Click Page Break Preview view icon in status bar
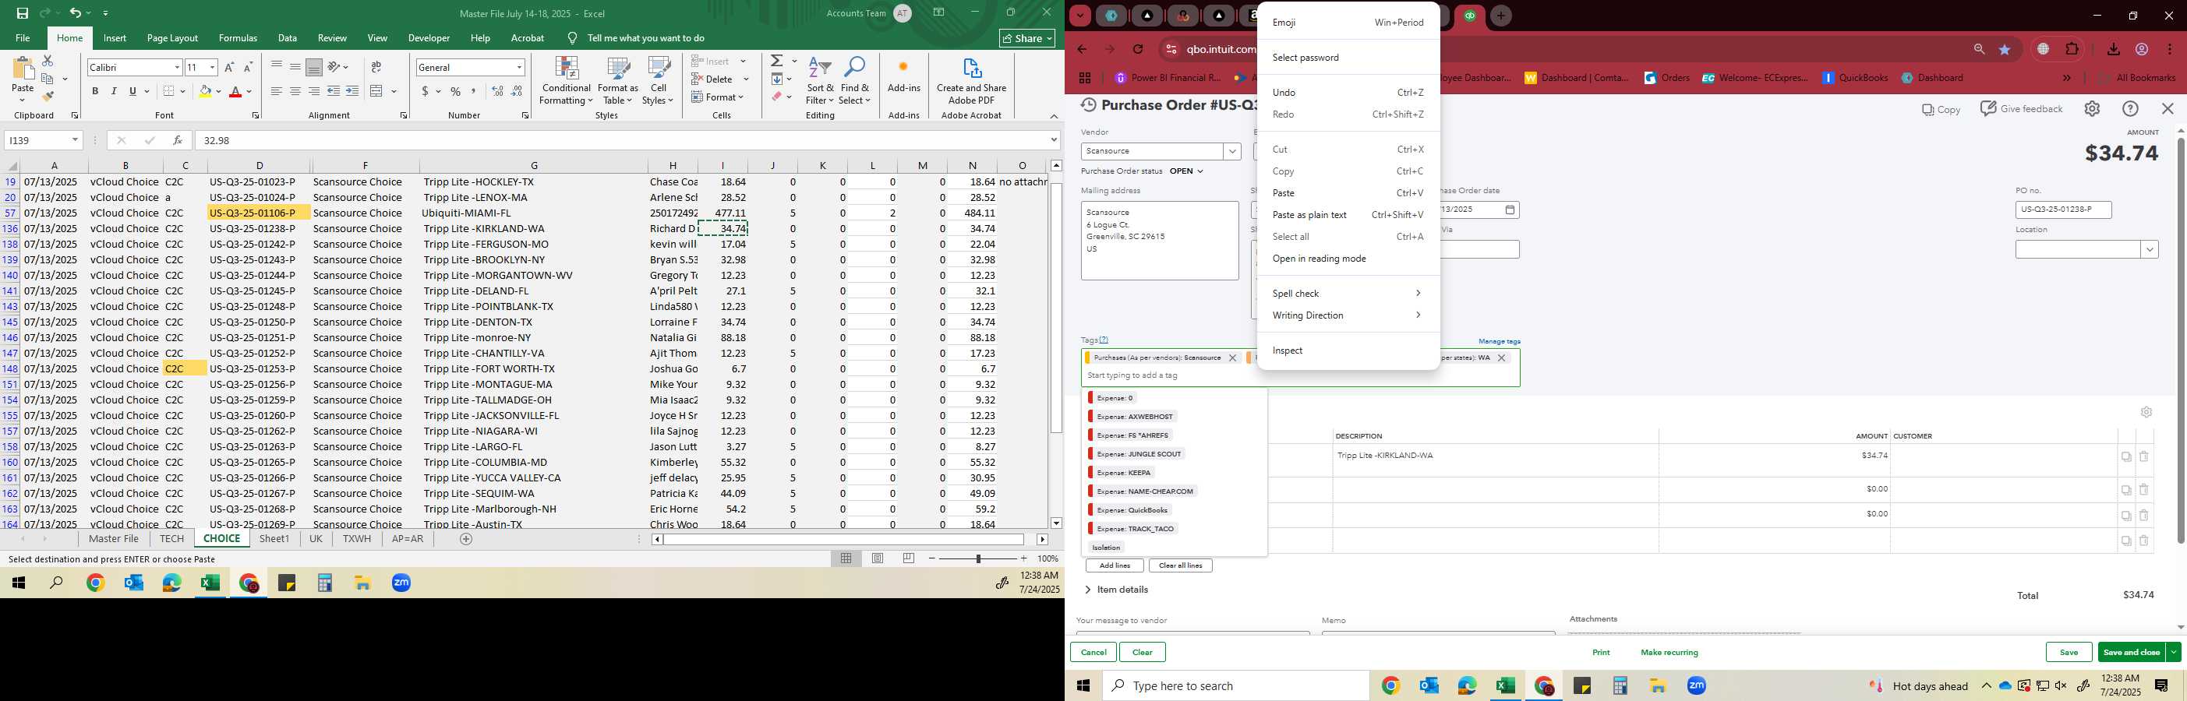The image size is (2187, 701). (x=909, y=558)
